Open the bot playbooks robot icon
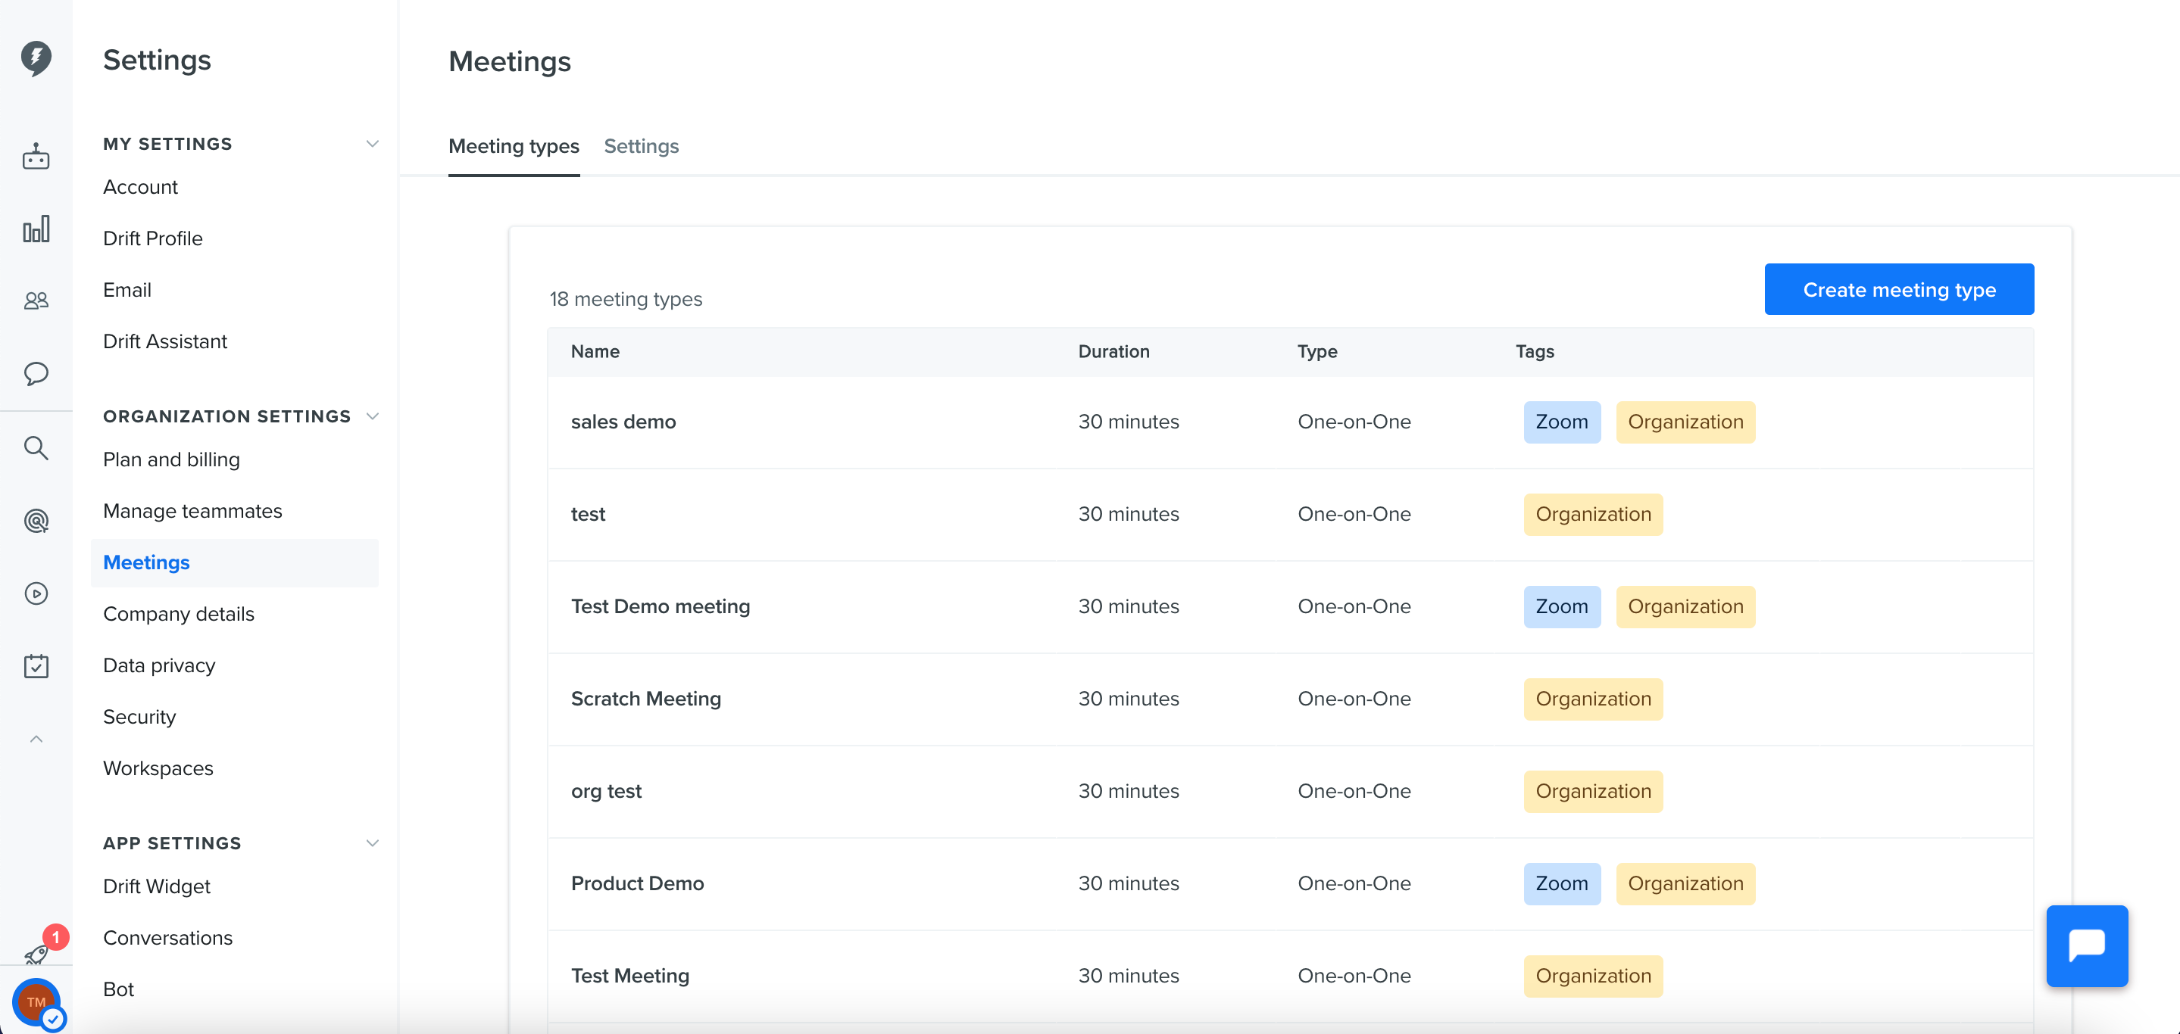The height and width of the screenshot is (1034, 2180). 36,157
